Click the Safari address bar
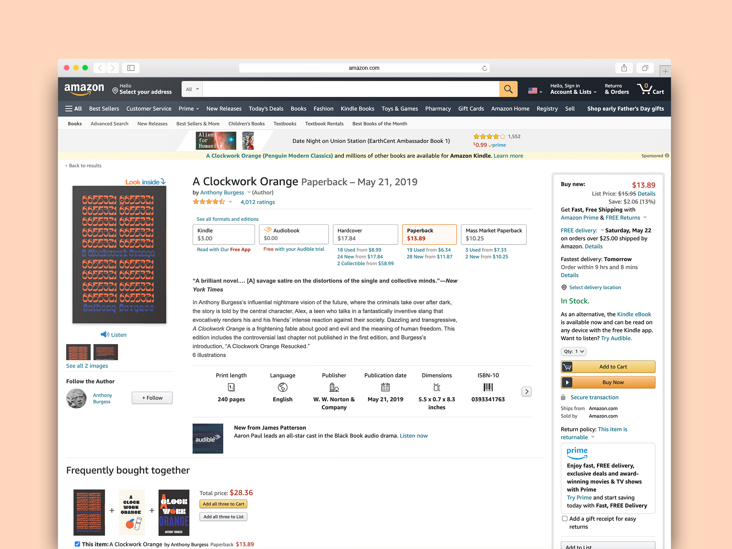 click(364, 68)
